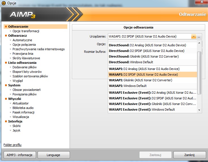The width and height of the screenshot is (208, 162).
Task: Choose highlighted WASAPI: D2 SPDiF device
Action: 153,75
